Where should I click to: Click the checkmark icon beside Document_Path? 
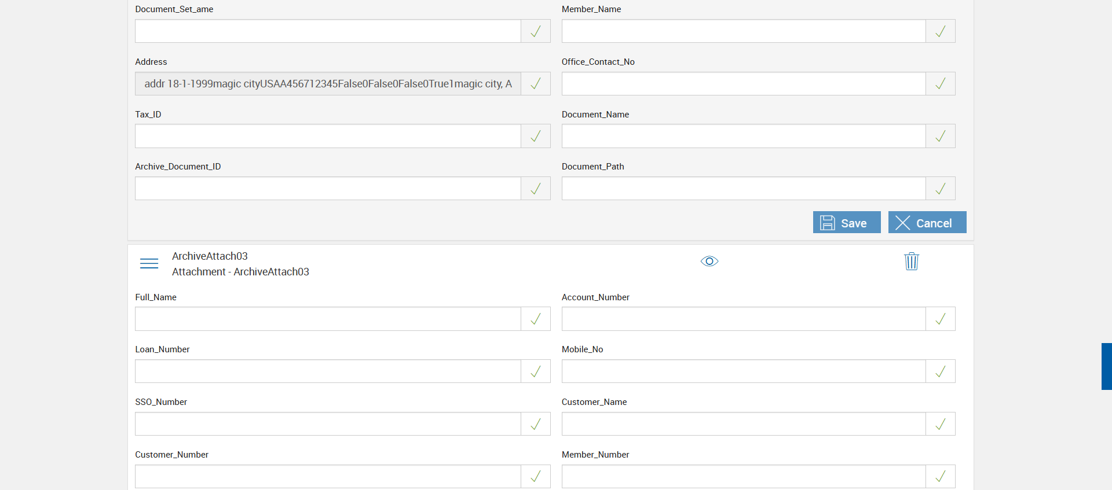pyautogui.click(x=941, y=189)
